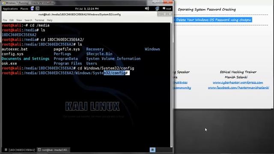Image resolution: width=274 pixels, height=154 pixels.
Task: Switch to root@kali terminal taskbar button
Action: click(54, 150)
